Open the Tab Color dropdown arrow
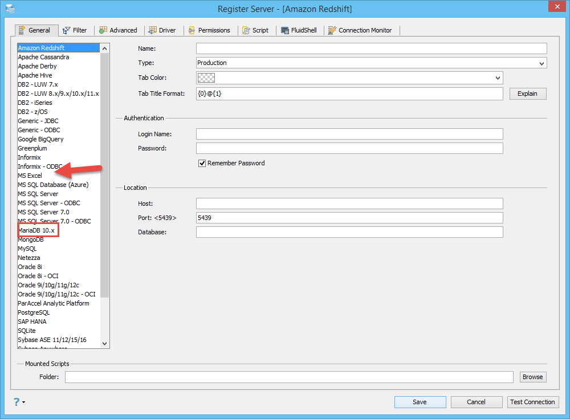Screen dimensions: 570x419 [x=498, y=78]
